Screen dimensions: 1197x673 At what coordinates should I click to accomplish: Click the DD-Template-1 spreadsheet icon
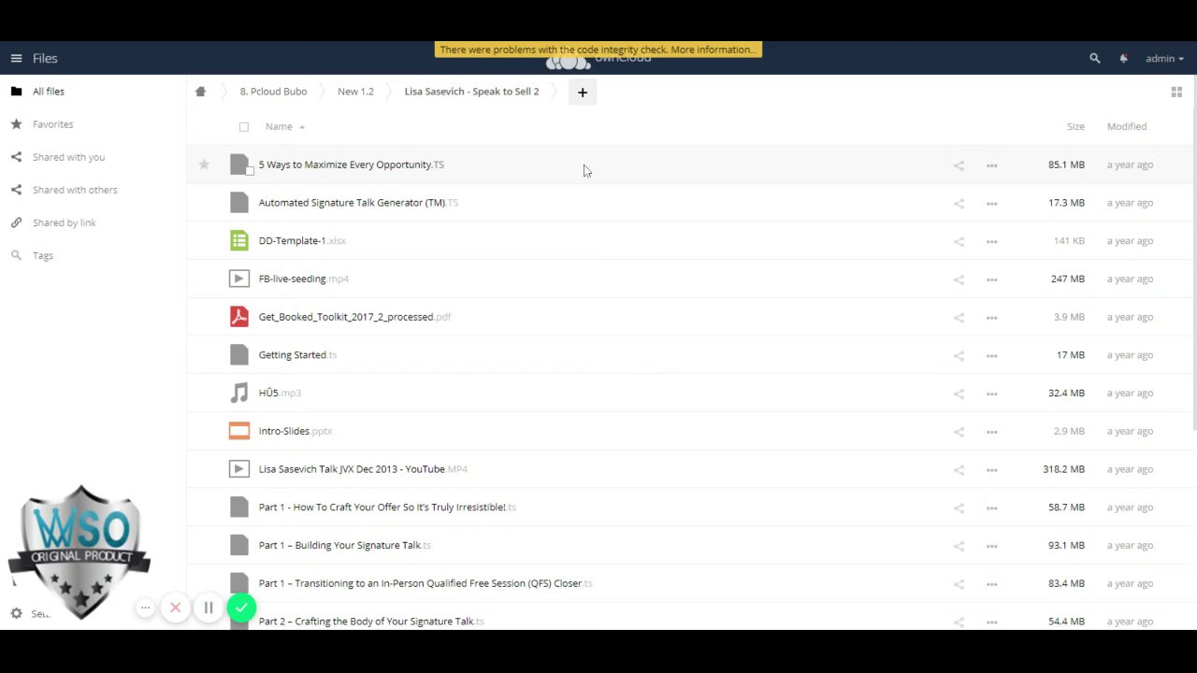[239, 240]
